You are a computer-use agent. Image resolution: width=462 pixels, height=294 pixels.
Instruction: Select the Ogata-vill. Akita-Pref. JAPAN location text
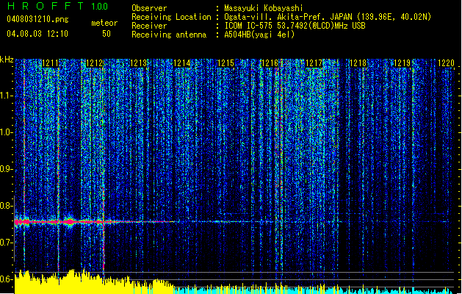click(328, 17)
